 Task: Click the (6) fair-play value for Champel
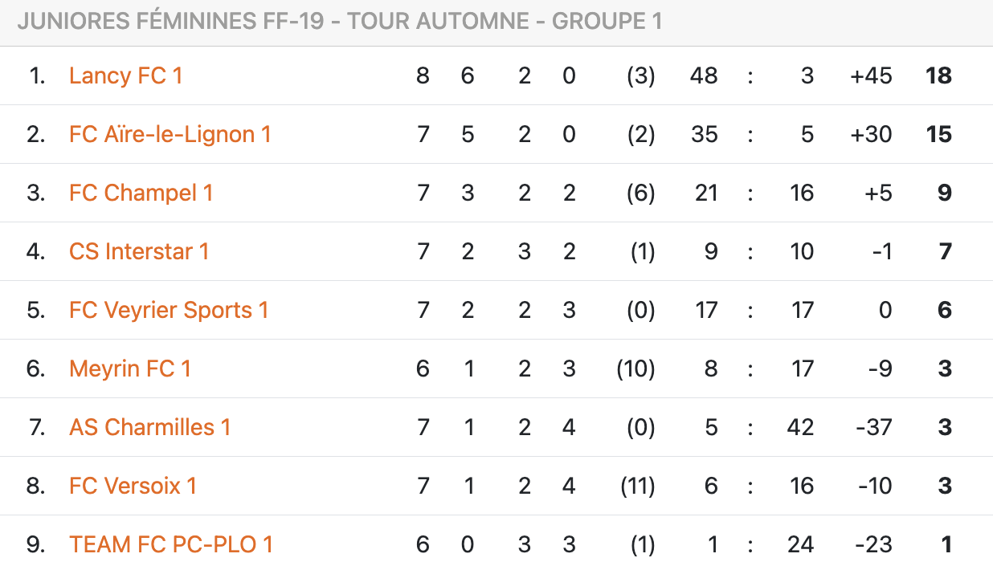(640, 193)
